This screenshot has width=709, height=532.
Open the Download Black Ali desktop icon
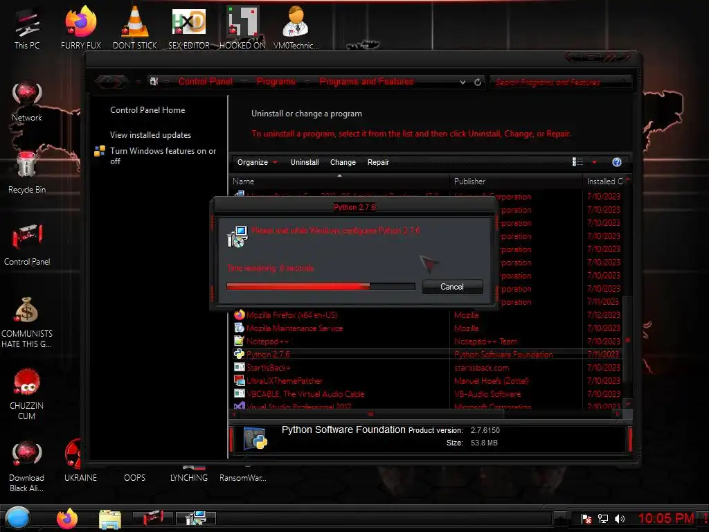[27, 467]
